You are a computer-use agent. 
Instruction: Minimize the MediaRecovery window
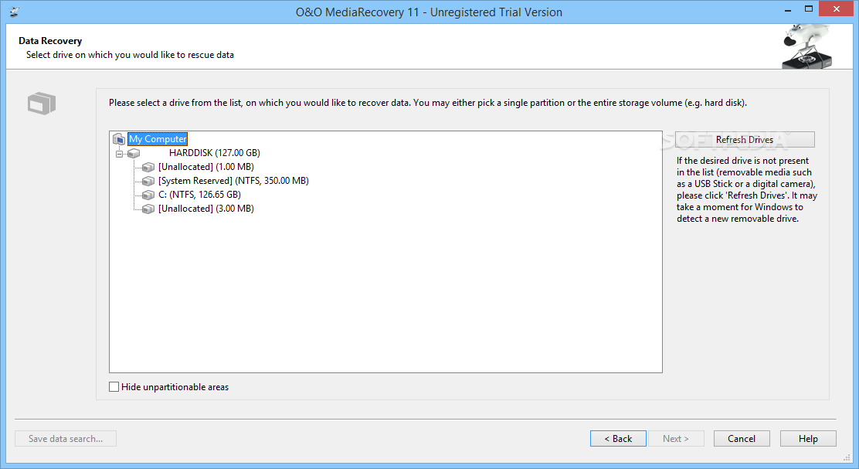(788, 9)
